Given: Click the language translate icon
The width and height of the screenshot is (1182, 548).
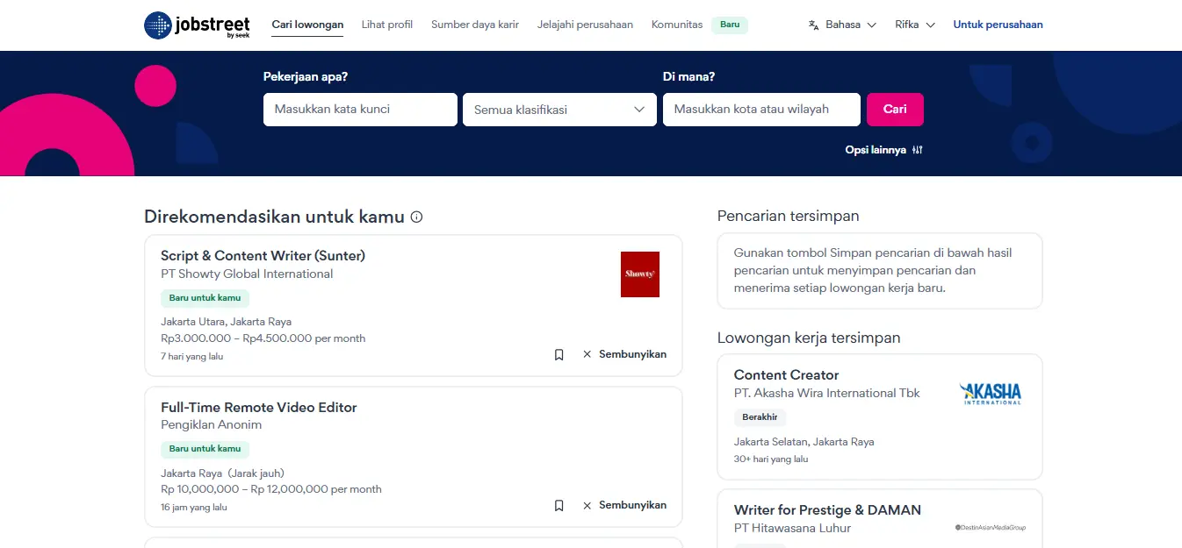Looking at the screenshot, I should coord(813,25).
